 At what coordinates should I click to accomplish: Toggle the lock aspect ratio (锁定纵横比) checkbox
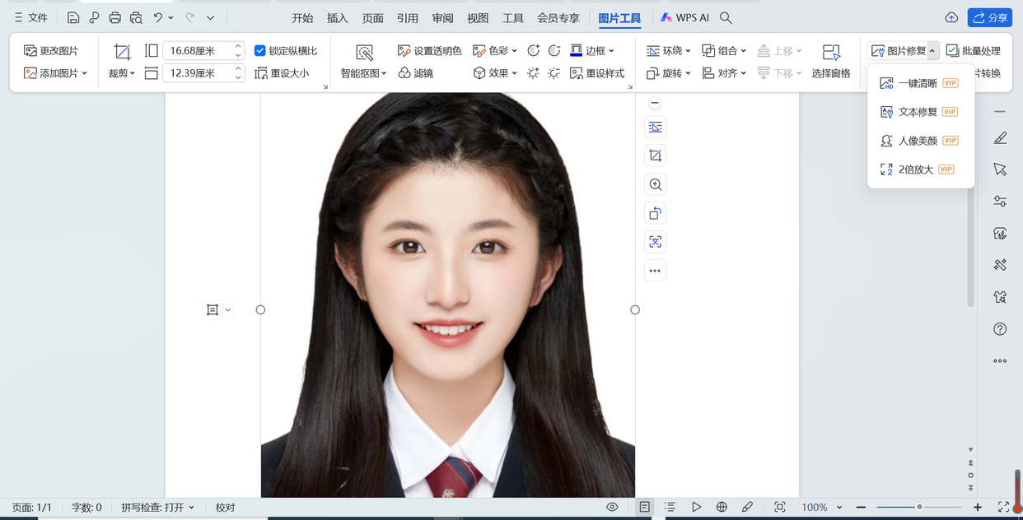(260, 51)
